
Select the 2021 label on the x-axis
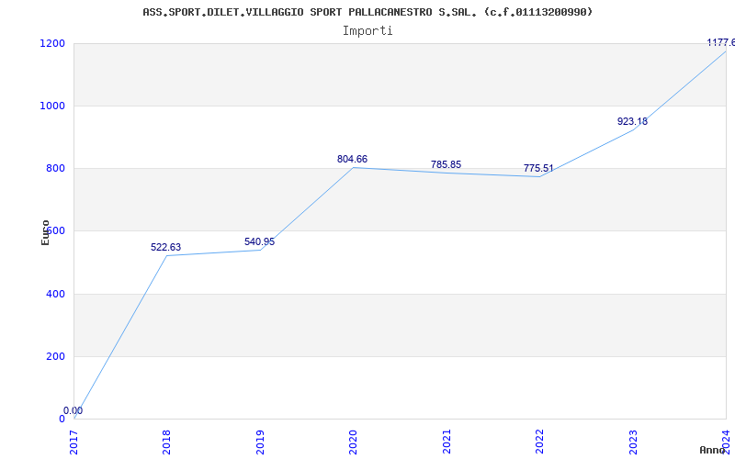447,441
